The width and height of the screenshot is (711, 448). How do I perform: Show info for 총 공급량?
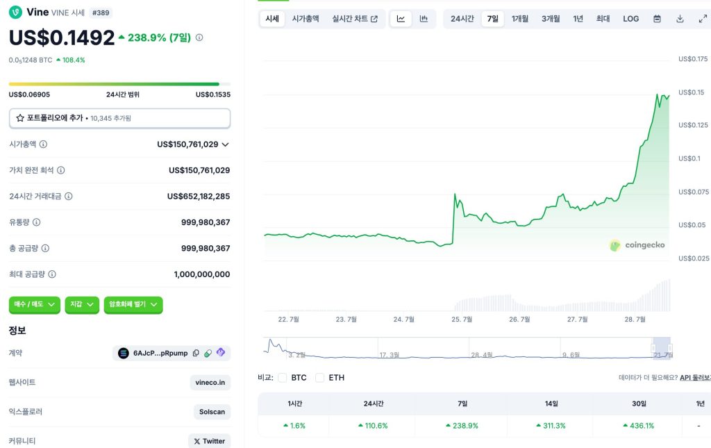pyautogui.click(x=45, y=248)
